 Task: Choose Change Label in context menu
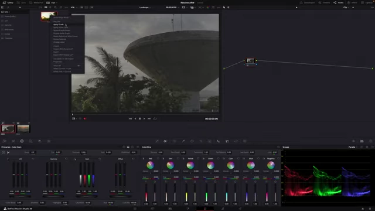(59, 42)
